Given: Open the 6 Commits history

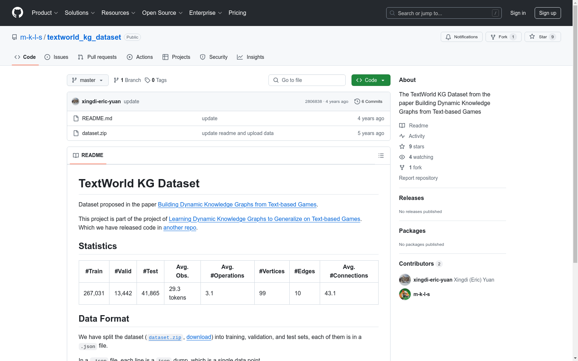Looking at the screenshot, I should (x=368, y=101).
